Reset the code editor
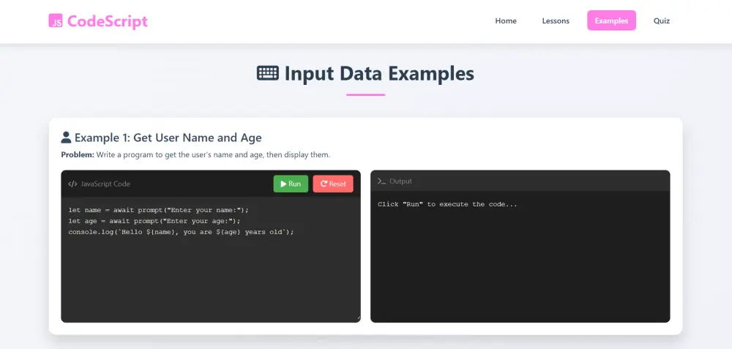 333,184
